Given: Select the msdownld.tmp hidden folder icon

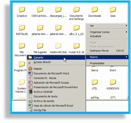Looking at the screenshot, I should 58,46.
